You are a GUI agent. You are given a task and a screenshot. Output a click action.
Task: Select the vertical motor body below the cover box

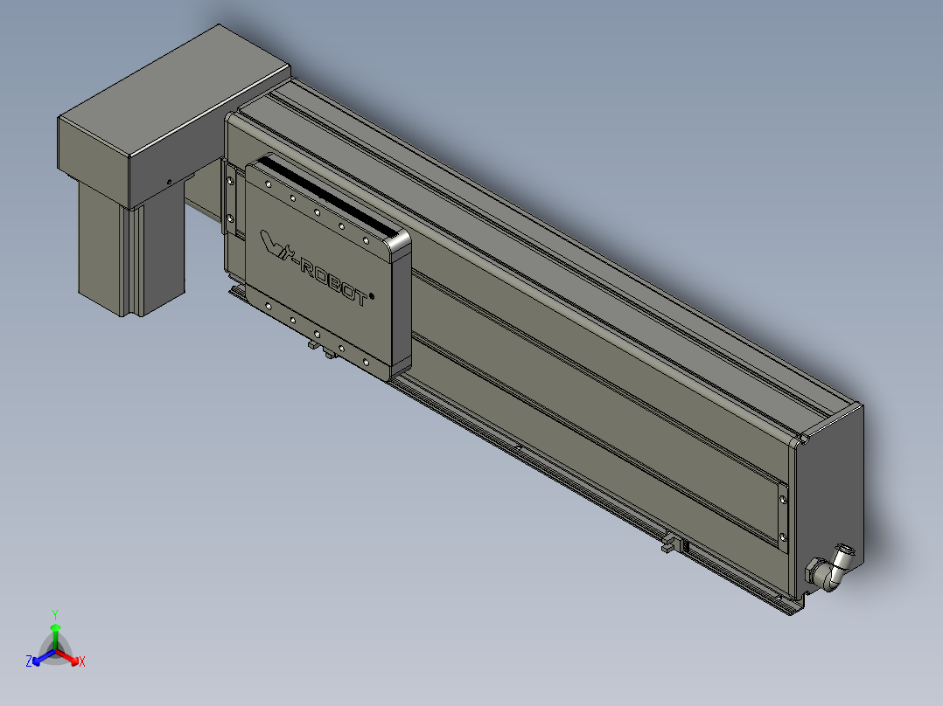pos(131,249)
